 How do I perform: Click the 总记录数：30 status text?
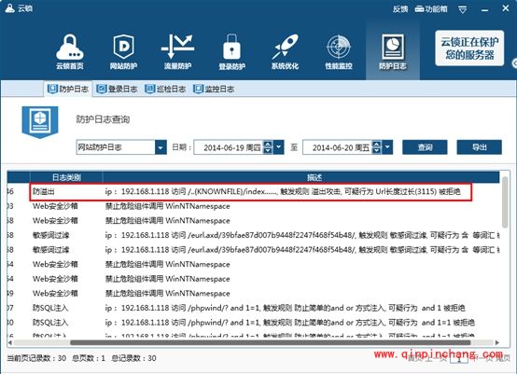pyautogui.click(x=133, y=358)
